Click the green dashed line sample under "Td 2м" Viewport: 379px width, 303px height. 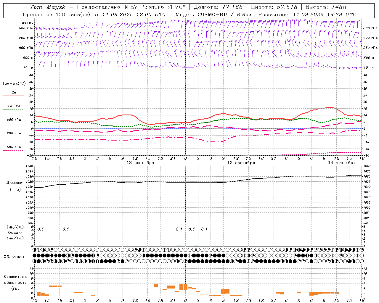(13, 109)
